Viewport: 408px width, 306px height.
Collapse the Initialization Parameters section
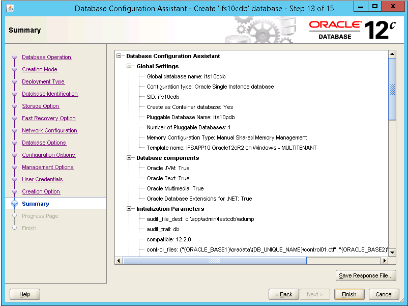(x=129, y=209)
